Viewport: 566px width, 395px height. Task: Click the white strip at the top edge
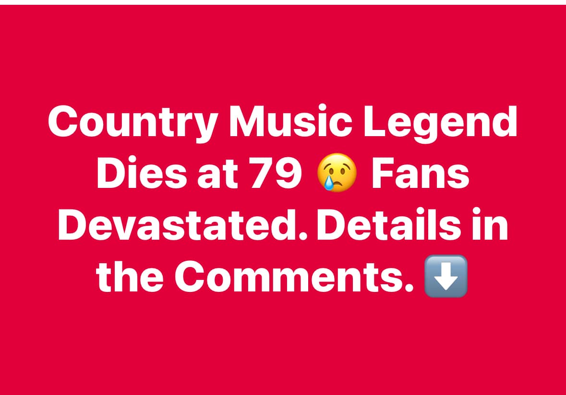pos(283,2)
